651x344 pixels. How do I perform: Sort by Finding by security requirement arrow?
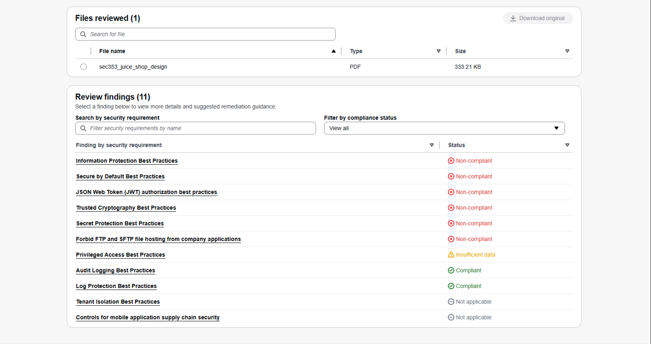click(x=432, y=145)
